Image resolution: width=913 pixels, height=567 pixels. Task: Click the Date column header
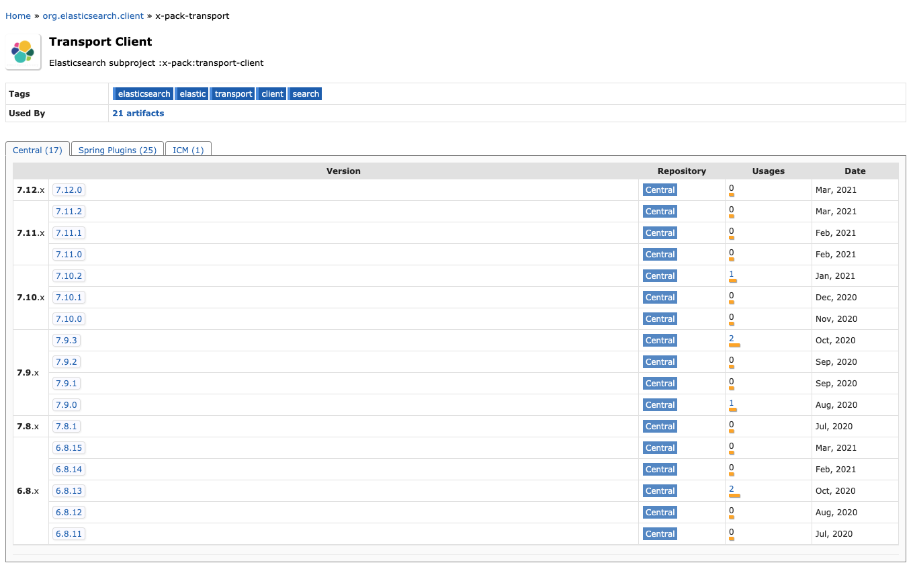point(855,171)
